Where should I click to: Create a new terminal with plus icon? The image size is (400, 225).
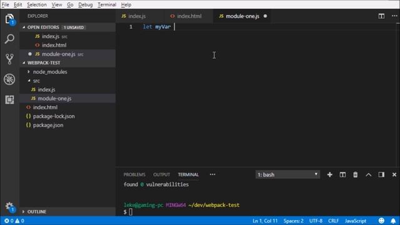coord(329,175)
